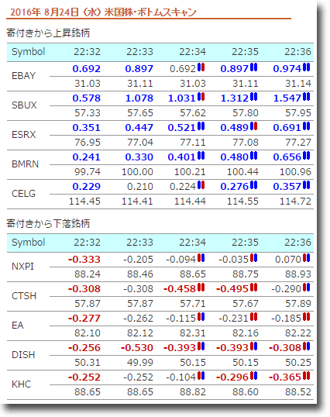Click the CELG change value 0.210
Viewport: 330px width, 417px height.
click(140, 187)
